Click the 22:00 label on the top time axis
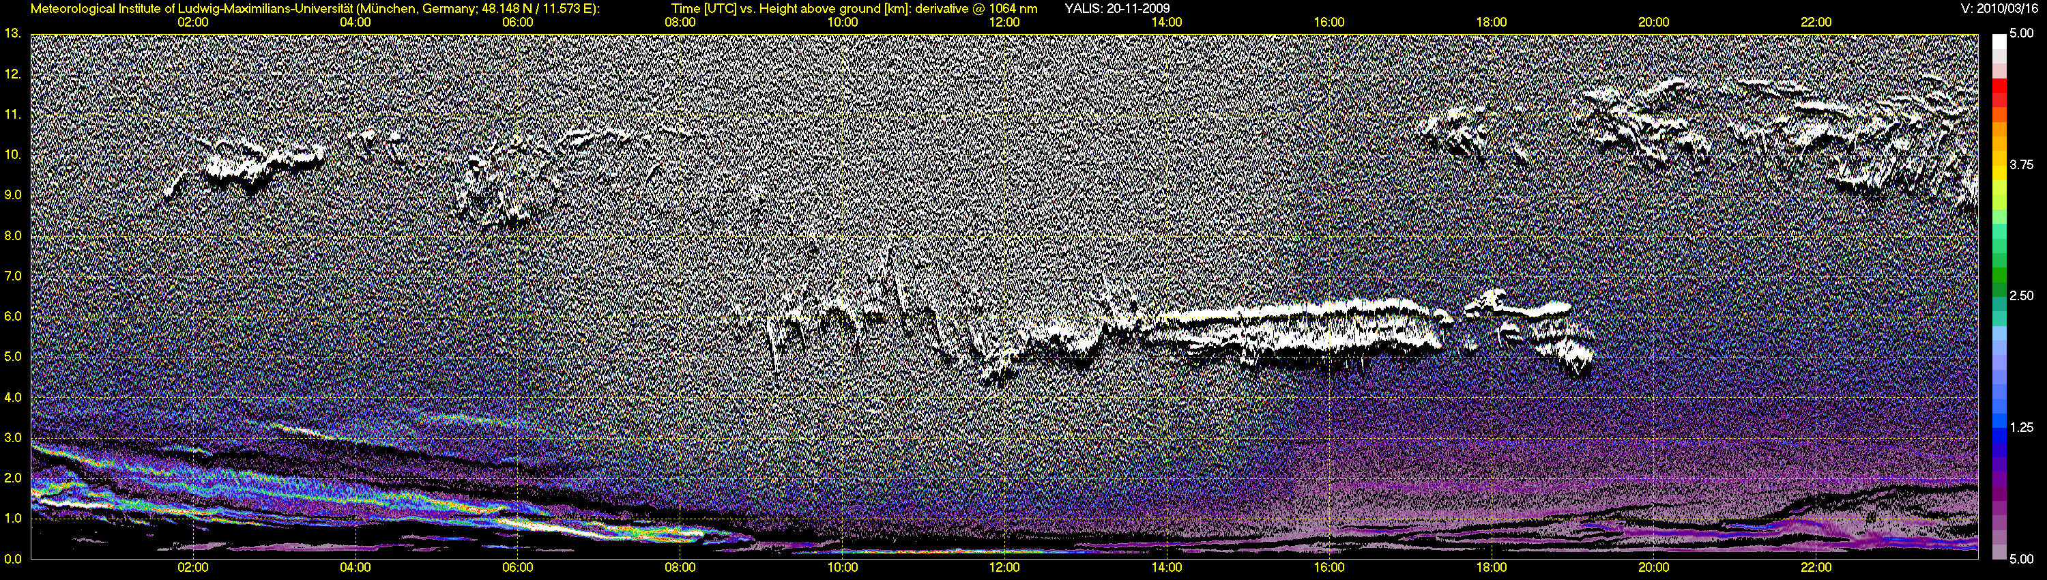2047x580 pixels. point(1816,23)
